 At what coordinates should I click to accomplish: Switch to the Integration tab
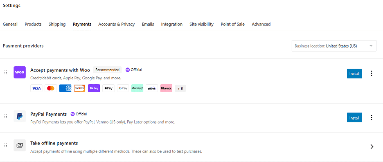click(172, 24)
